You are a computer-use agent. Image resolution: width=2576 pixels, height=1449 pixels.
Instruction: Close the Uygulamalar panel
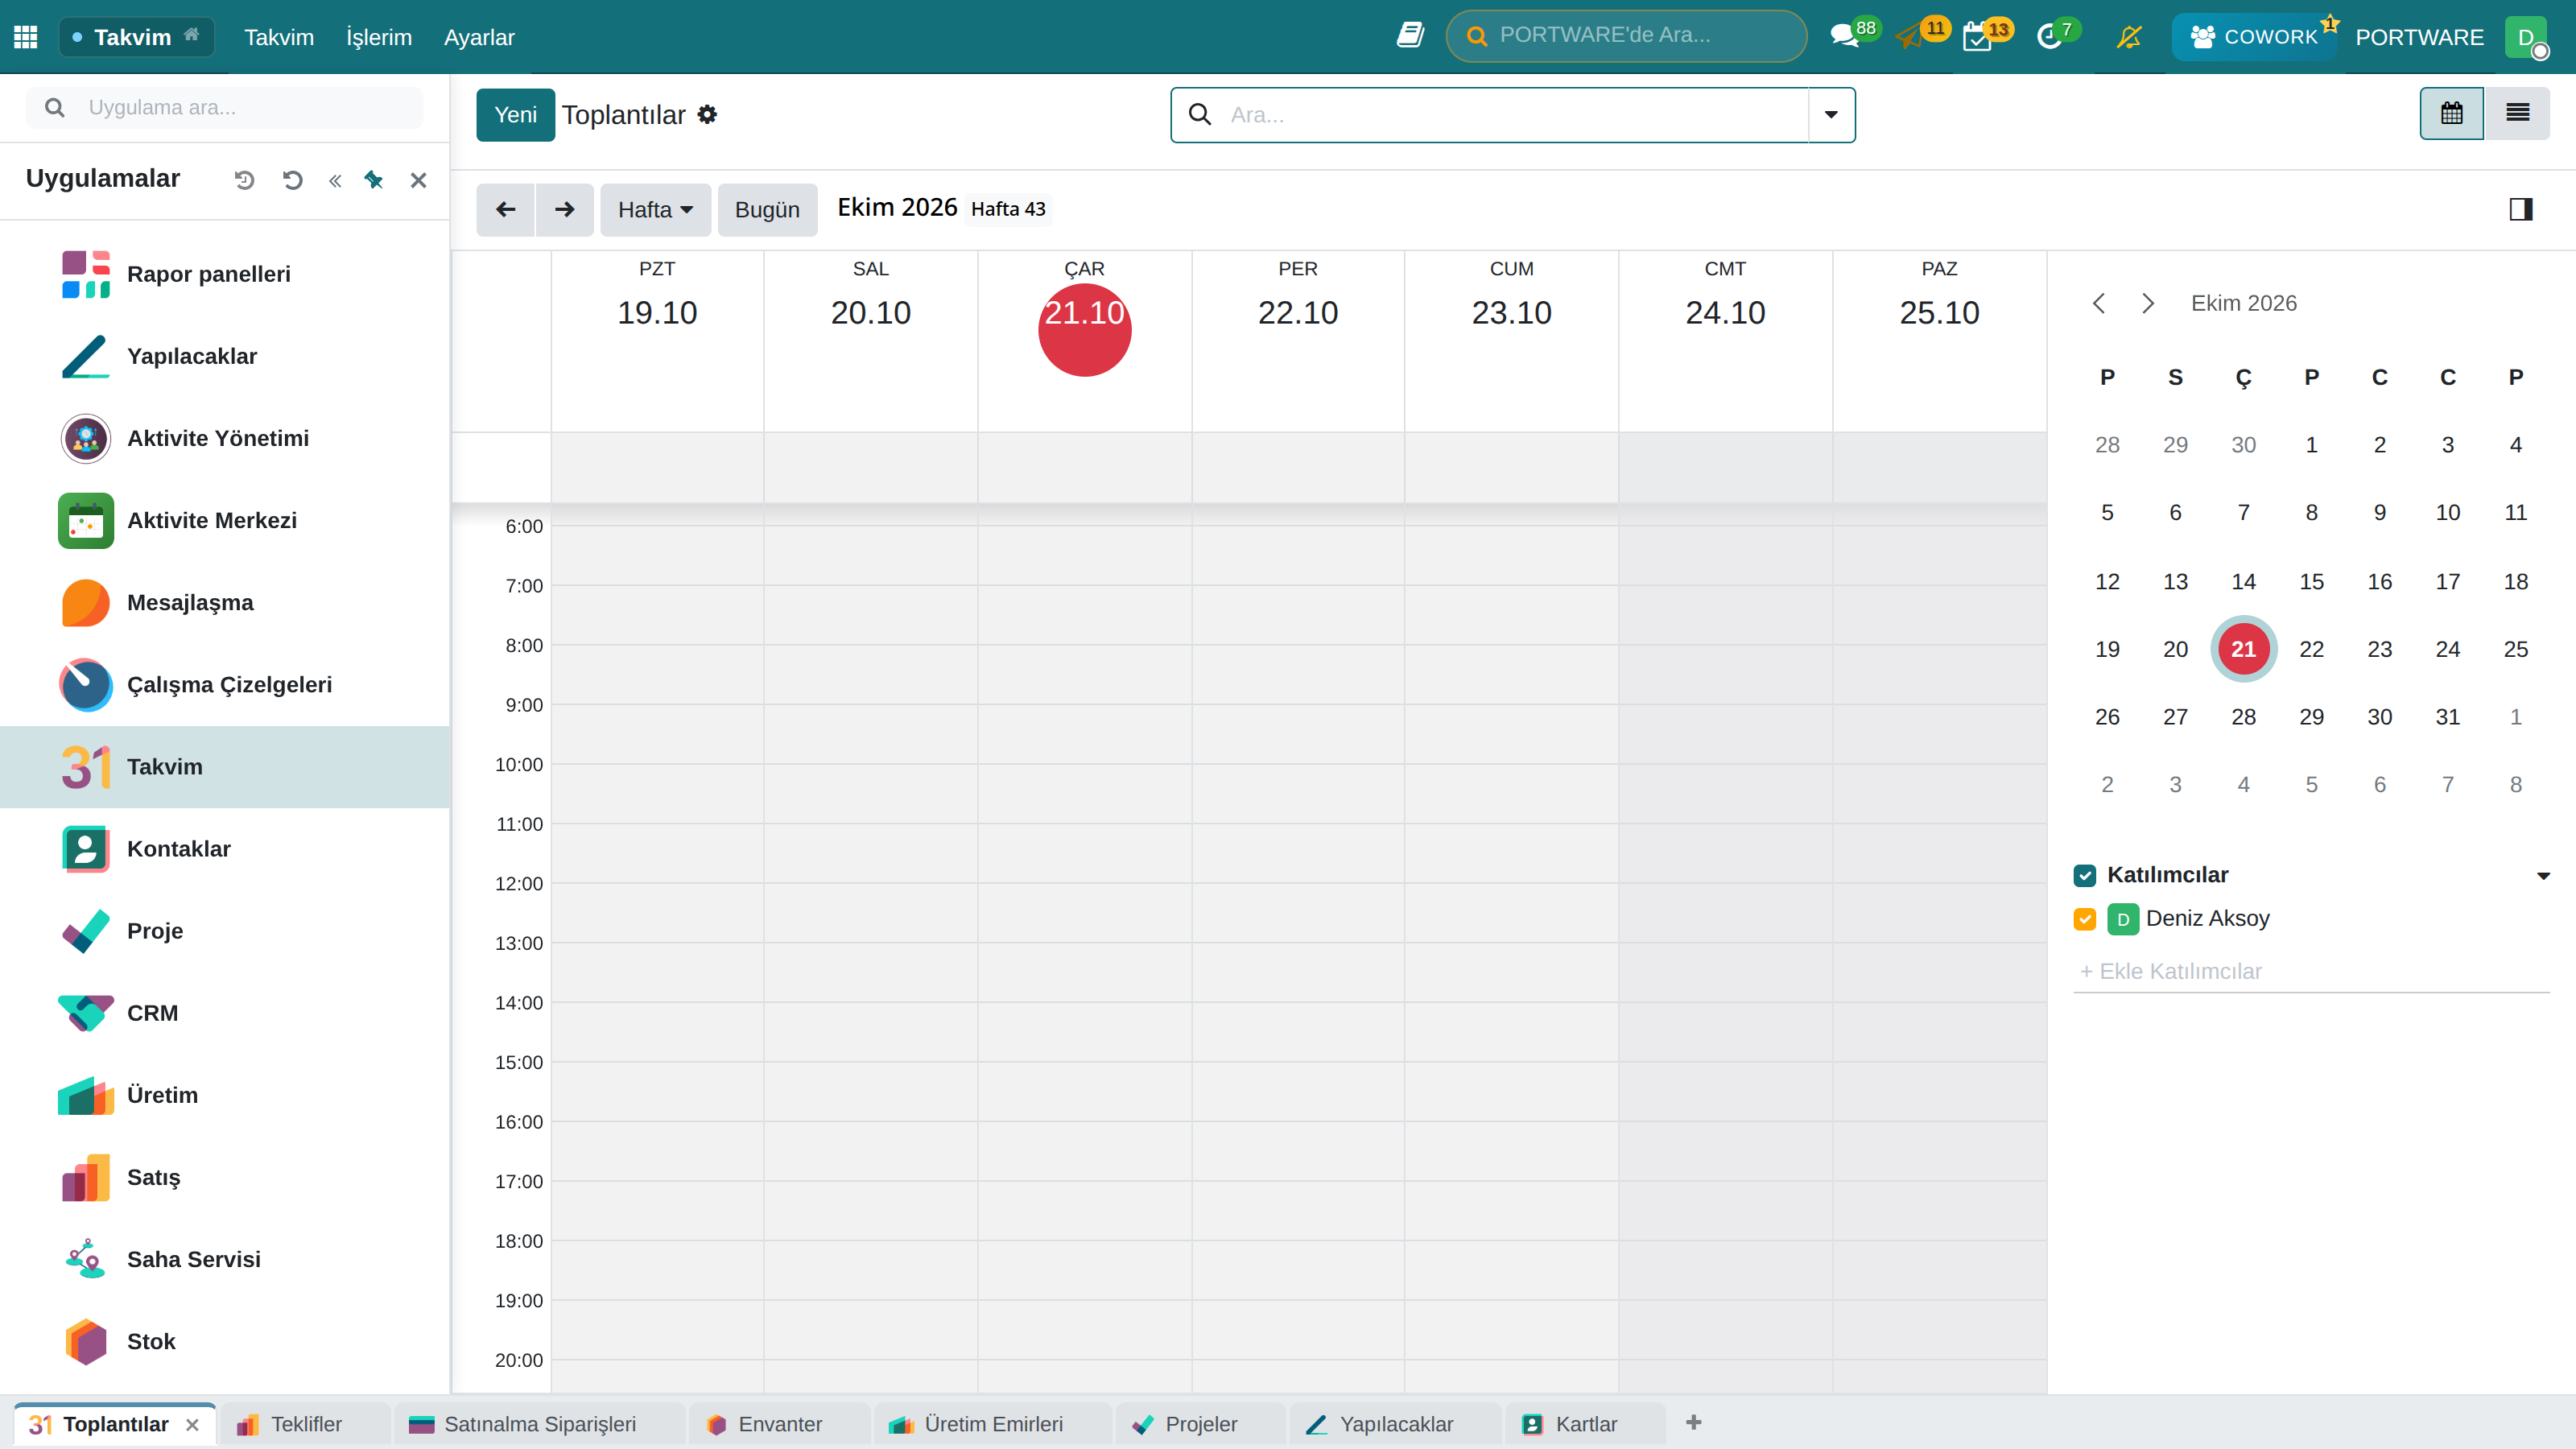pyautogui.click(x=418, y=180)
